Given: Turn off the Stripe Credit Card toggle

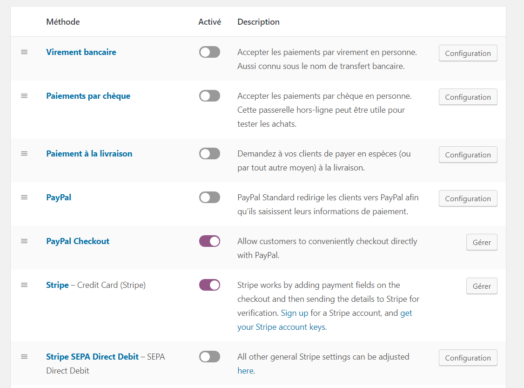Looking at the screenshot, I should [x=209, y=286].
